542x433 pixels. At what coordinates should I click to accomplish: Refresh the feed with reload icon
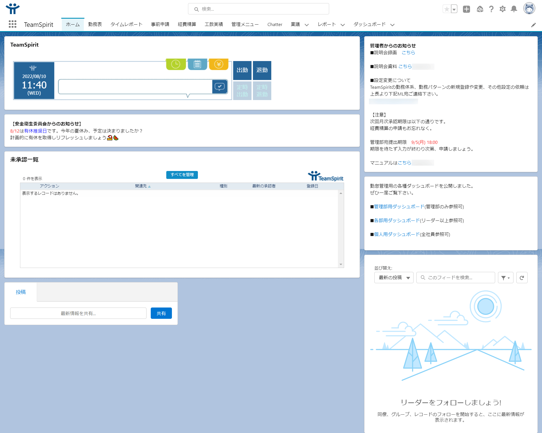522,278
